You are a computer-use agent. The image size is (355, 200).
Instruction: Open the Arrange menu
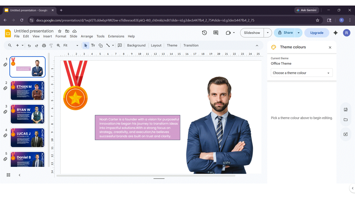[87, 36]
